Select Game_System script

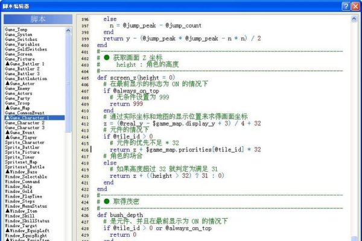pyautogui.click(x=19, y=34)
